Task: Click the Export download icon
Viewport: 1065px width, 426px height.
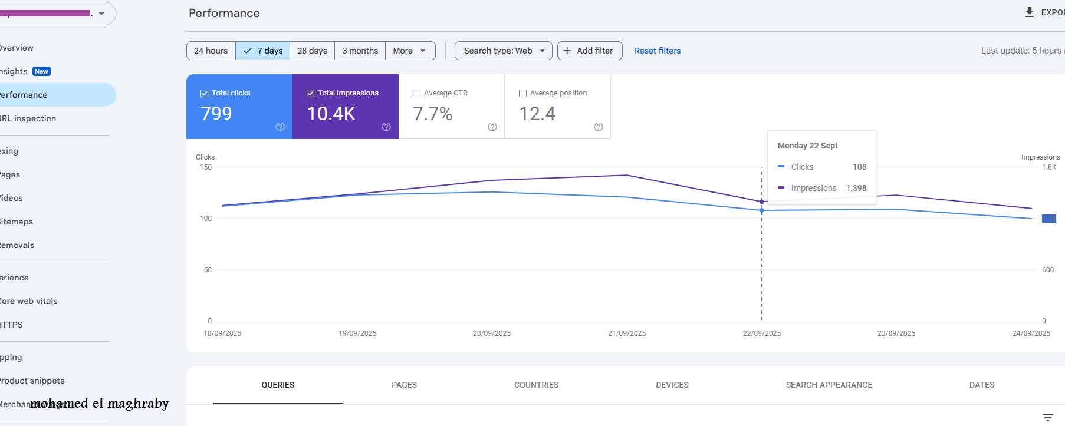Action: pos(1029,12)
